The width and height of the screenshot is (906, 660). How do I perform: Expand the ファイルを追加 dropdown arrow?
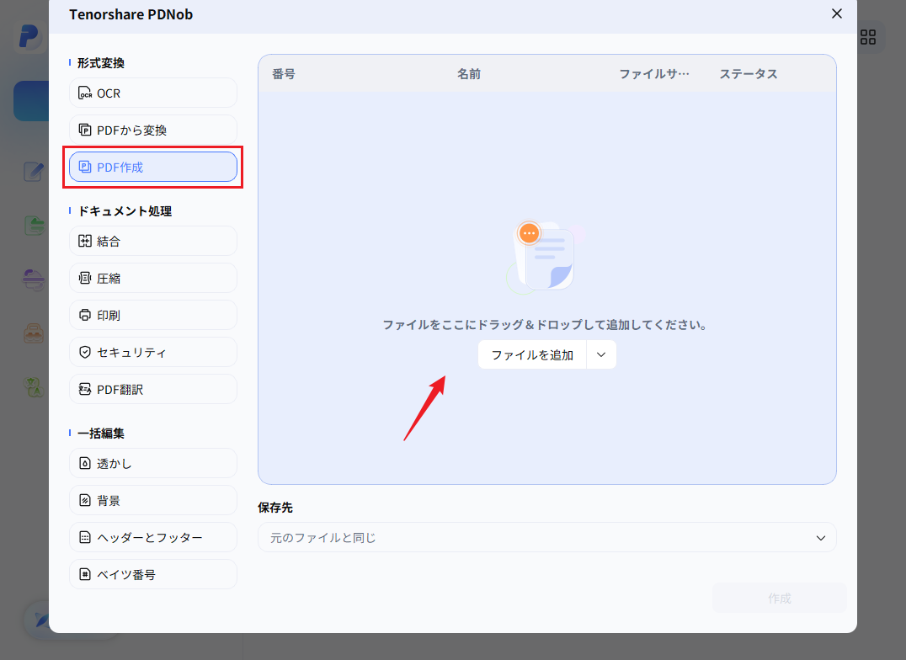601,354
